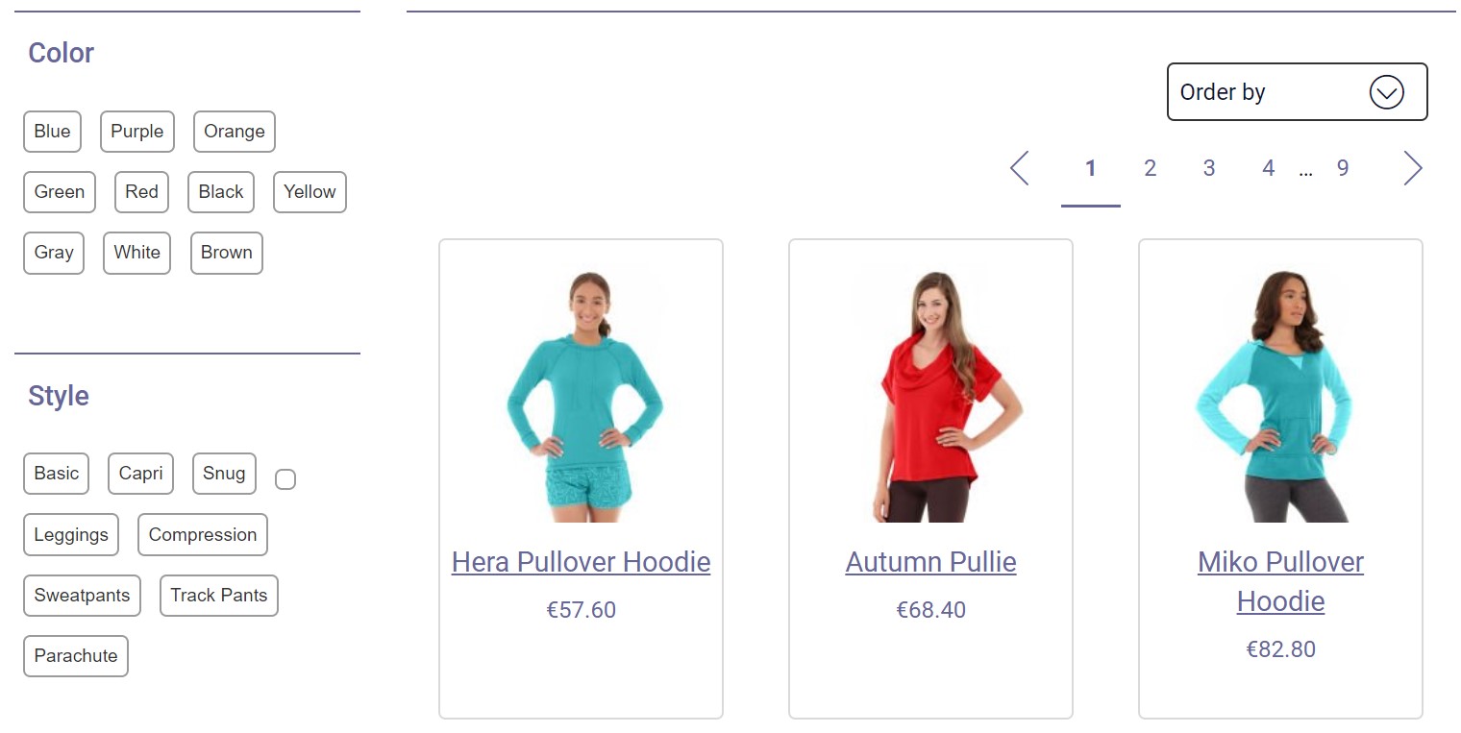This screenshot has height=733, width=1461.
Task: Click the circled chevron in Order by
Action: [1386, 92]
